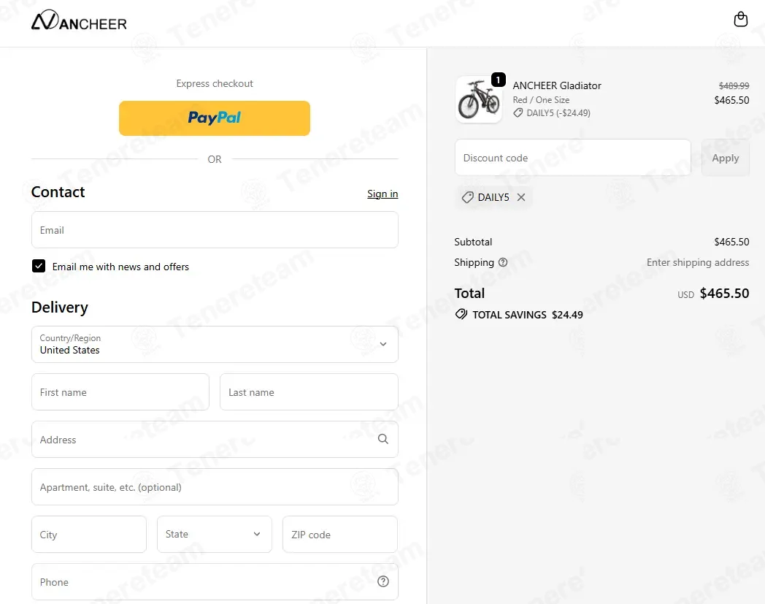Expand the State dropdown
Image resolution: width=765 pixels, height=604 pixels.
(214, 534)
